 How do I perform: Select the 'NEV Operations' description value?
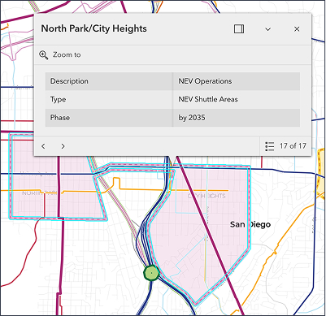(x=205, y=81)
